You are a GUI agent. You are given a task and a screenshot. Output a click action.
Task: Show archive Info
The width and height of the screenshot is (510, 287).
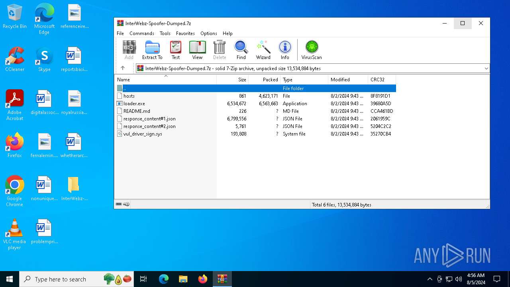click(x=285, y=50)
